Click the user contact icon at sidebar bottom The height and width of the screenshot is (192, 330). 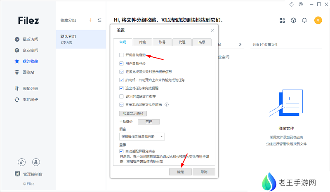tap(36, 162)
